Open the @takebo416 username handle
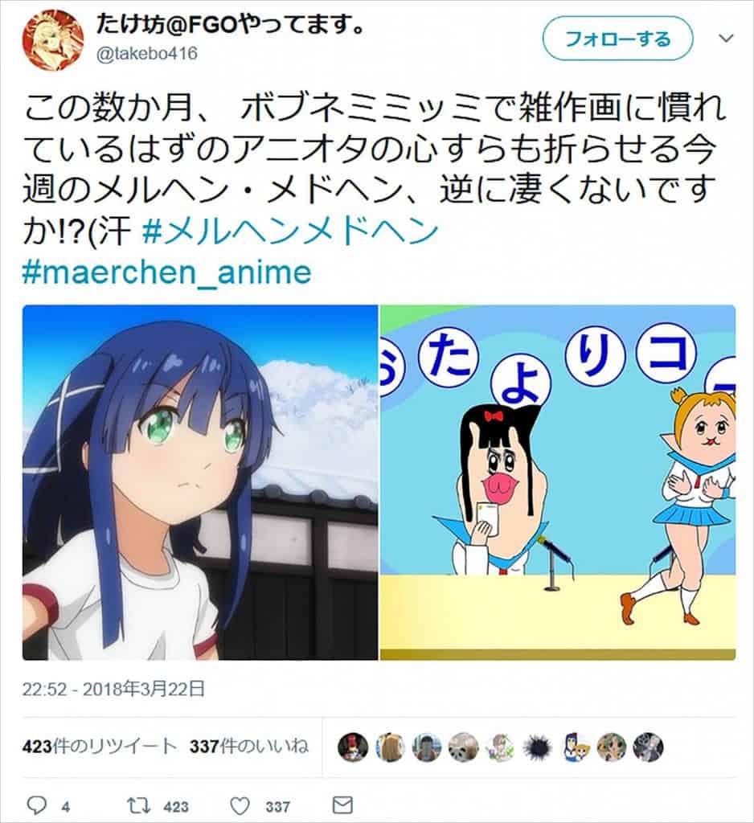Screen dimensions: 754x823 tap(146, 54)
